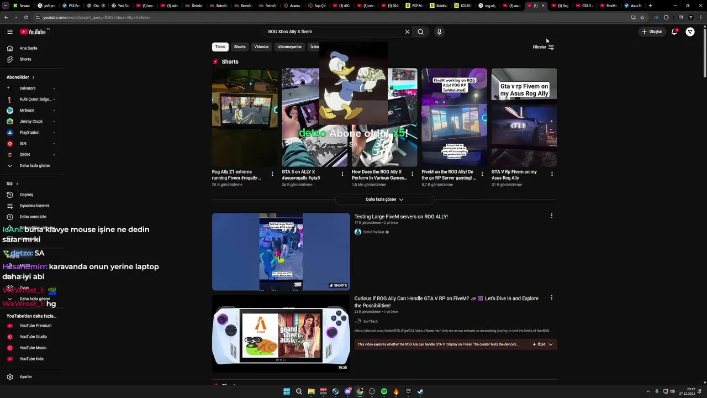Open options for Rog Ally Z1 extreme short
The image size is (707, 398).
(272, 174)
